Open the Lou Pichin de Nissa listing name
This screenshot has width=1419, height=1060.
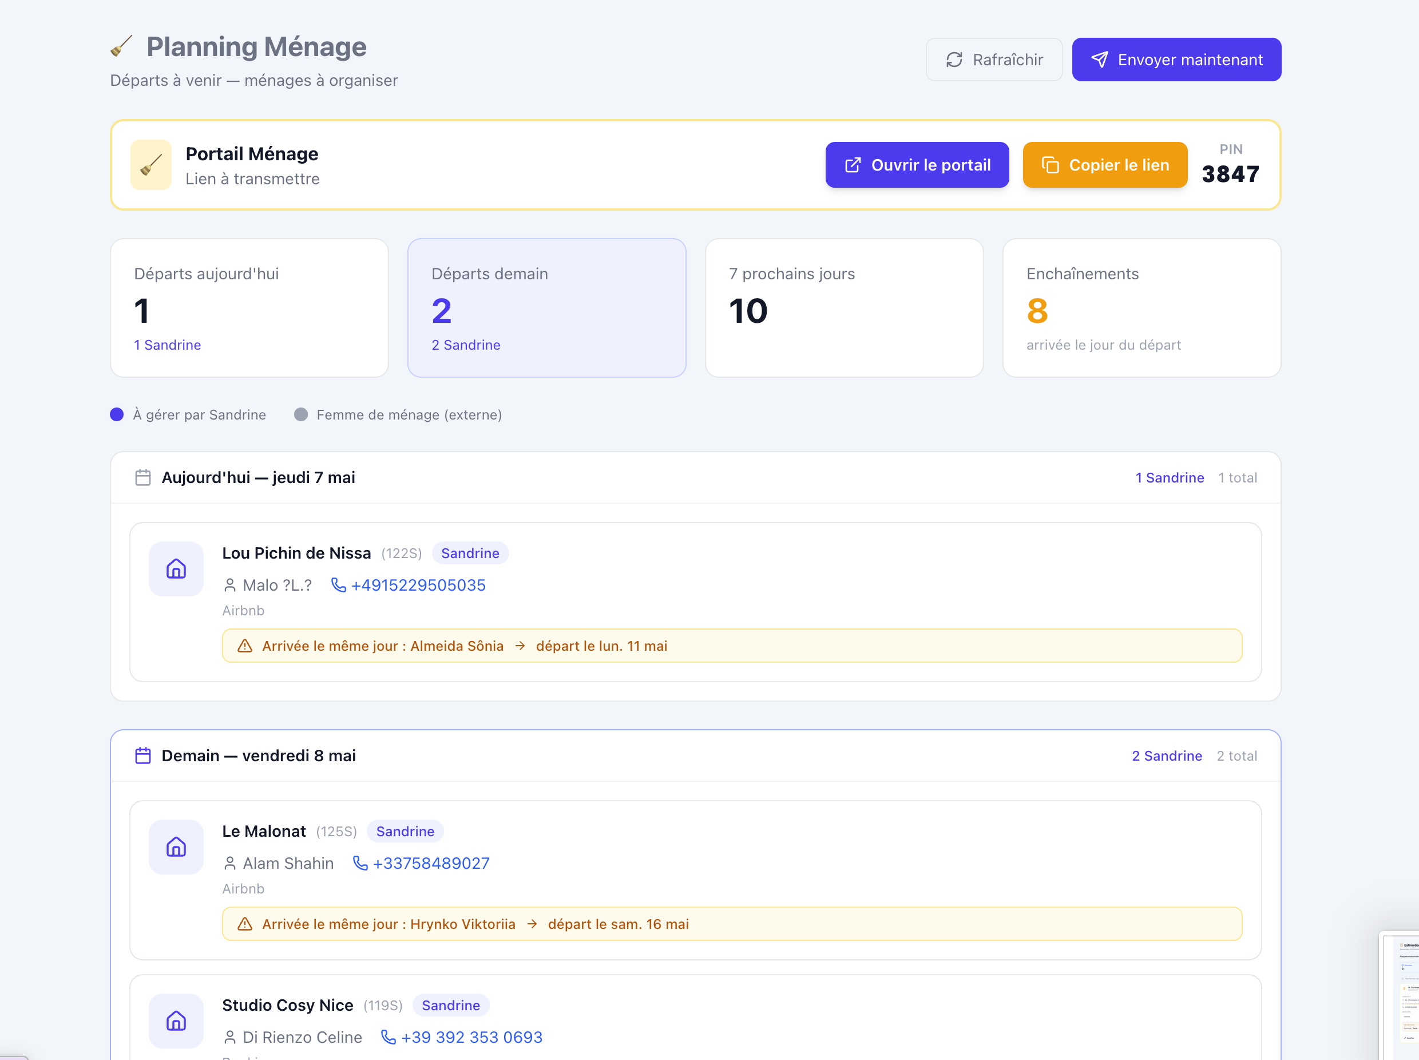coord(296,553)
